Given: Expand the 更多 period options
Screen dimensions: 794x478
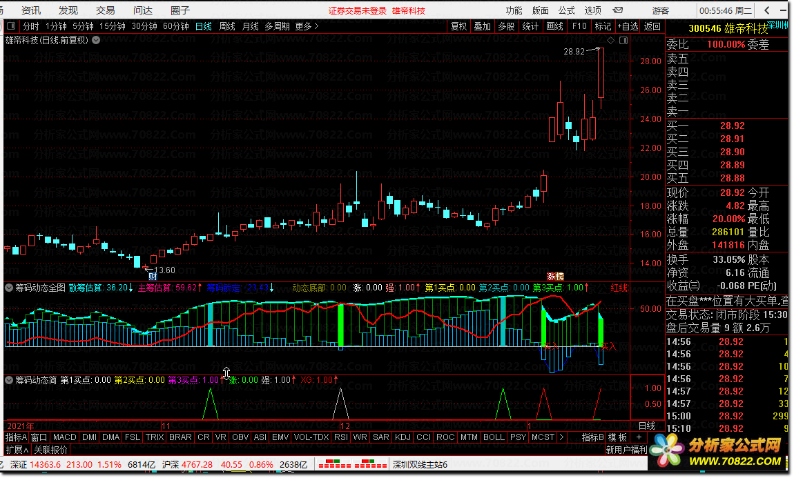Looking at the screenshot, I should coord(307,26).
